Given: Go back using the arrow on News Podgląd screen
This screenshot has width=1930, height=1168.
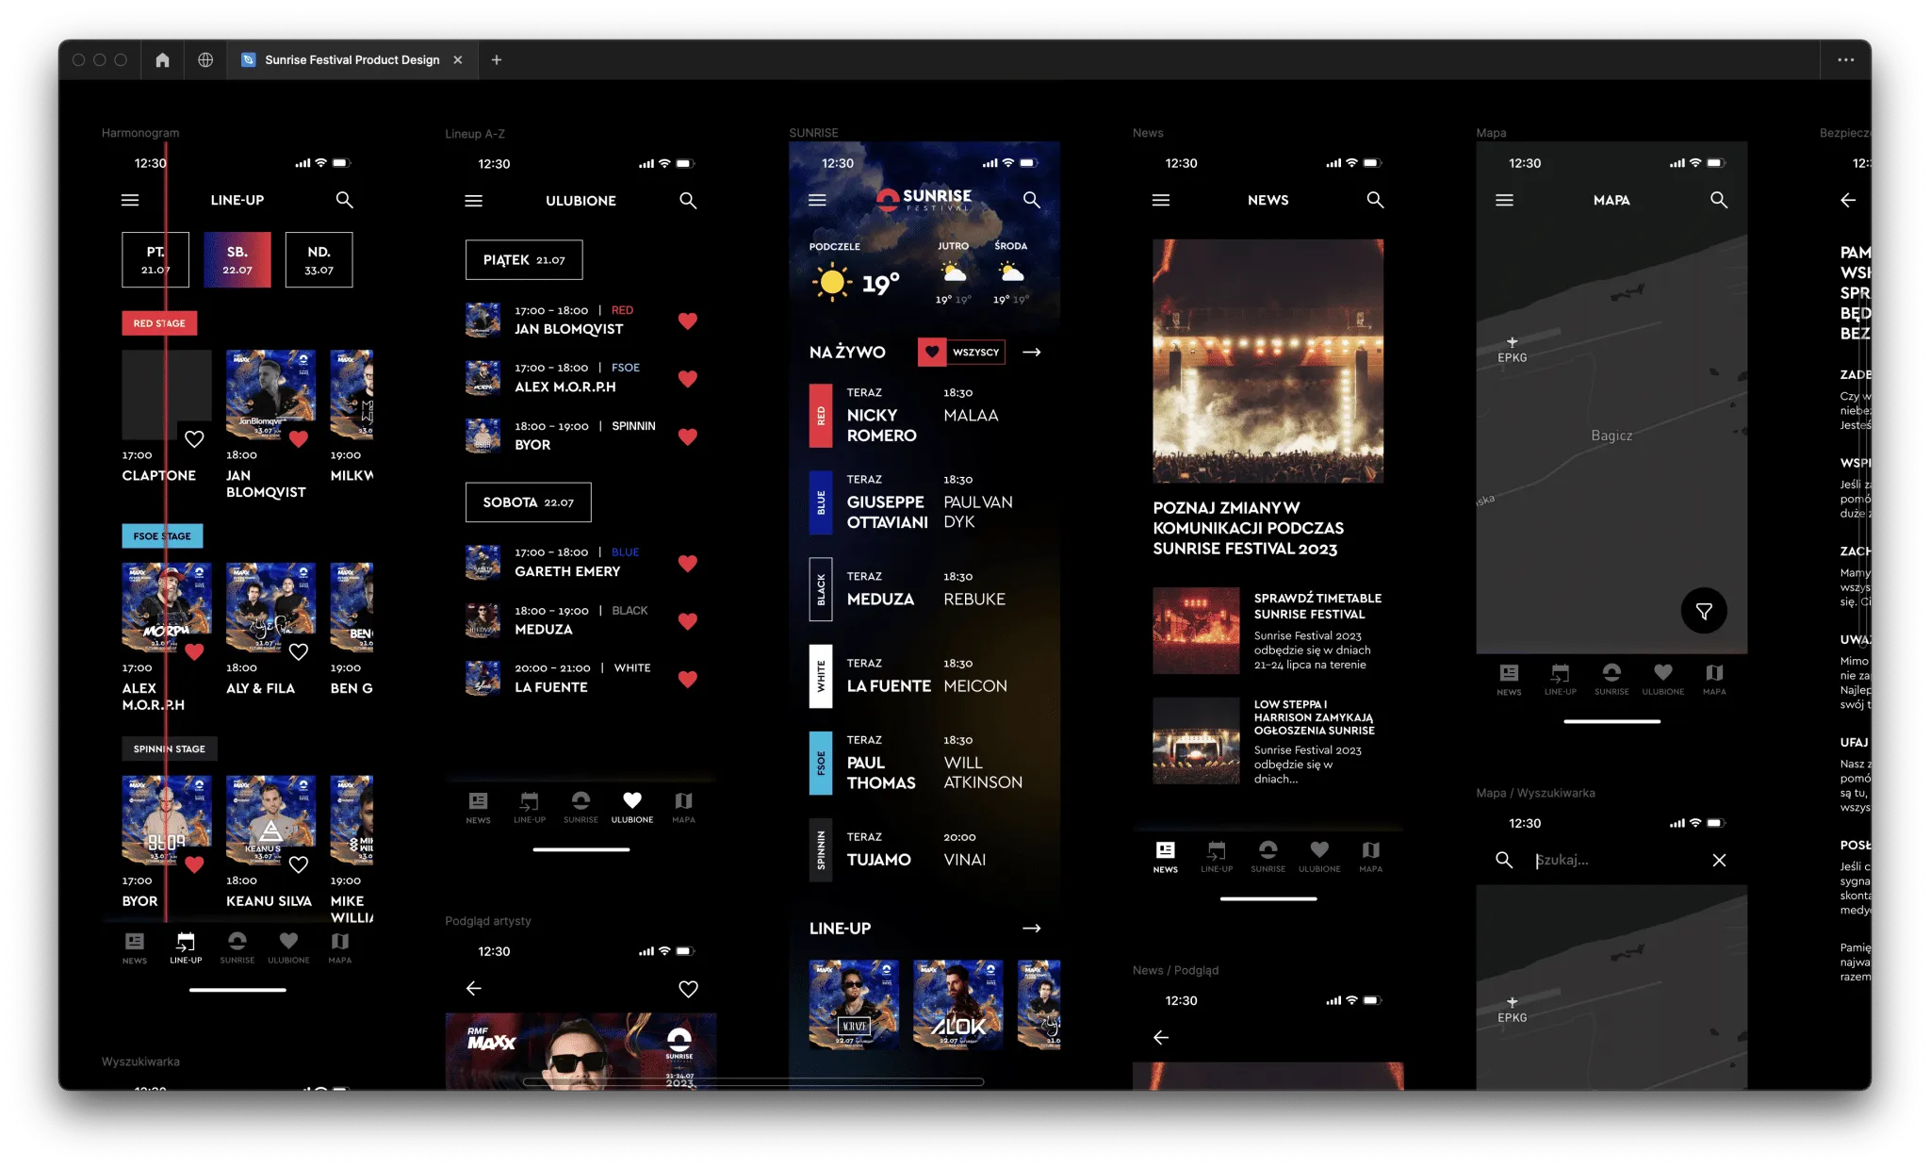Looking at the screenshot, I should click(1161, 1037).
